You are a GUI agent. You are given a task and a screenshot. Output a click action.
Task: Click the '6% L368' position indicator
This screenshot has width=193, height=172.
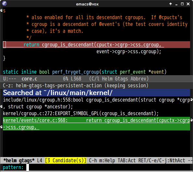pos(72,79)
